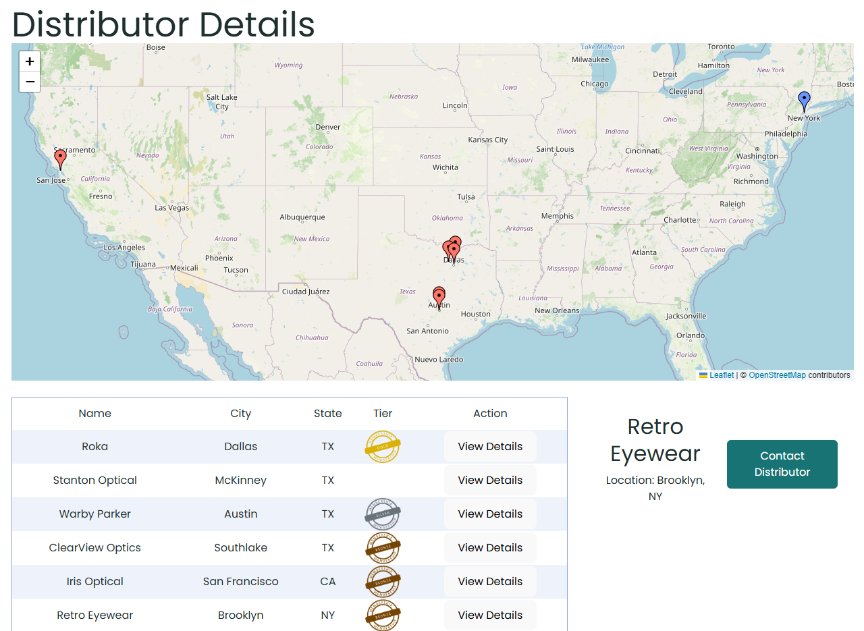View Details for Stanton Optical
Viewport: 864px width, 631px height.
click(490, 481)
